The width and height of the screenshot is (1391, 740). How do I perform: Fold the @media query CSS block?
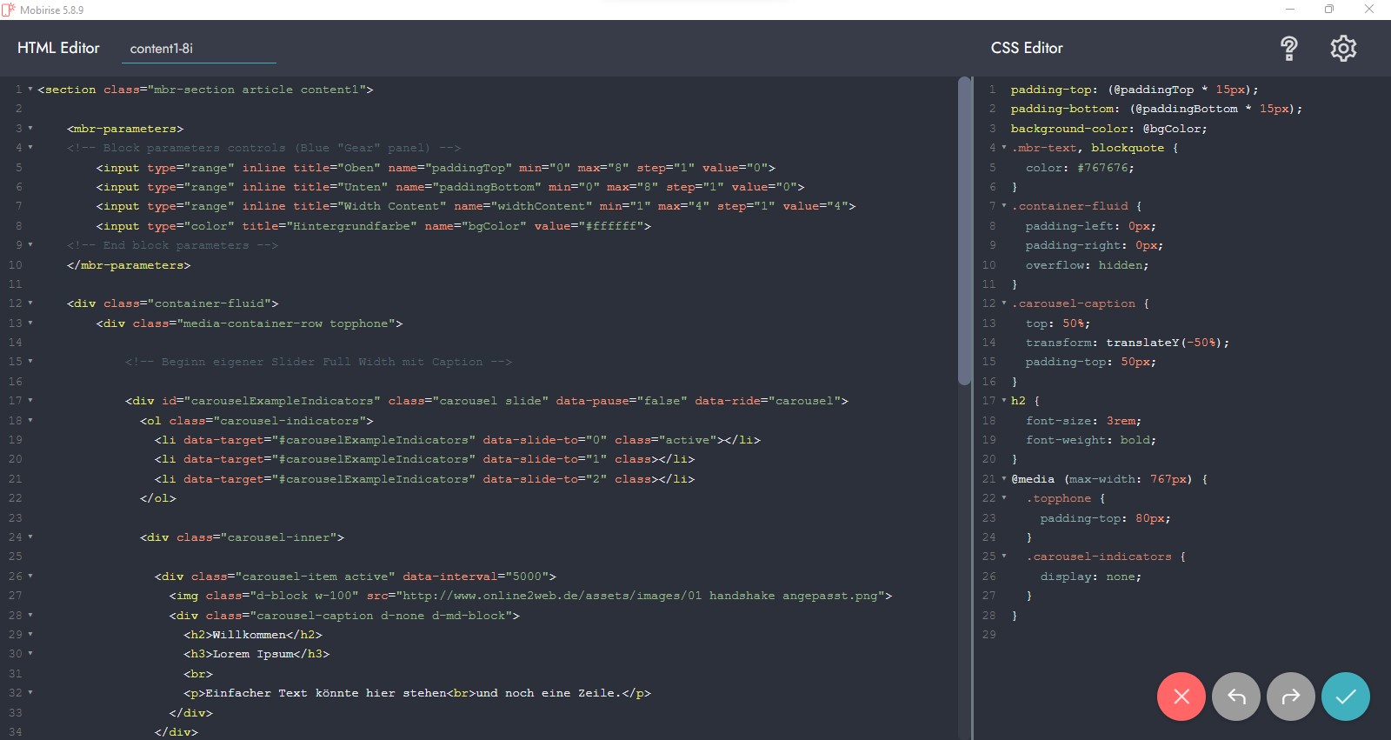(x=1004, y=479)
